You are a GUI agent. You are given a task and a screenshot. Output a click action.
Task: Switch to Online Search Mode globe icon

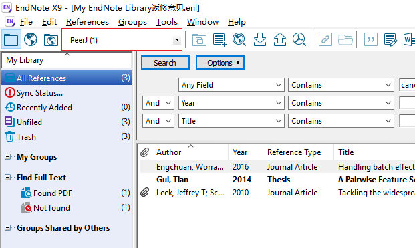(31, 39)
